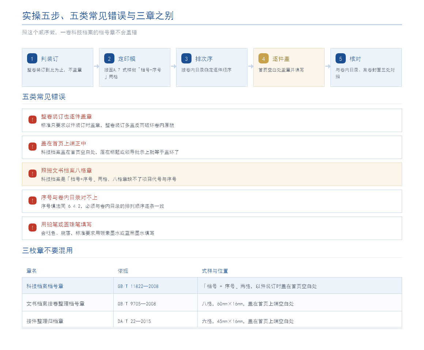424x350 pixels.
Task: Click the error title 整卷装订也逐件盖章
Action: point(66,117)
